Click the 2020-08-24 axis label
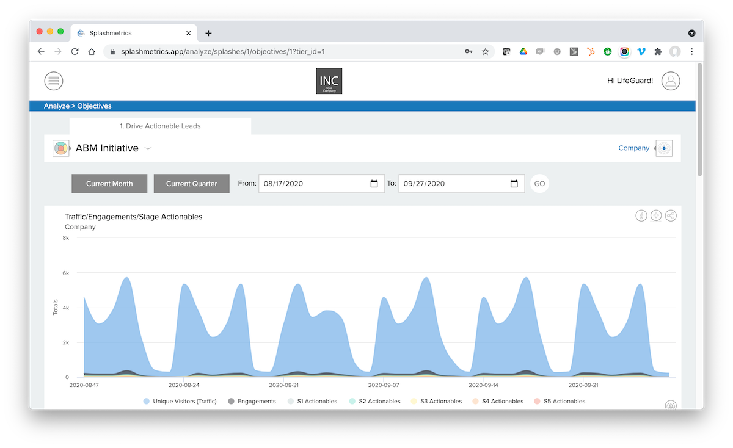The width and height of the screenshot is (733, 448). coord(184,386)
